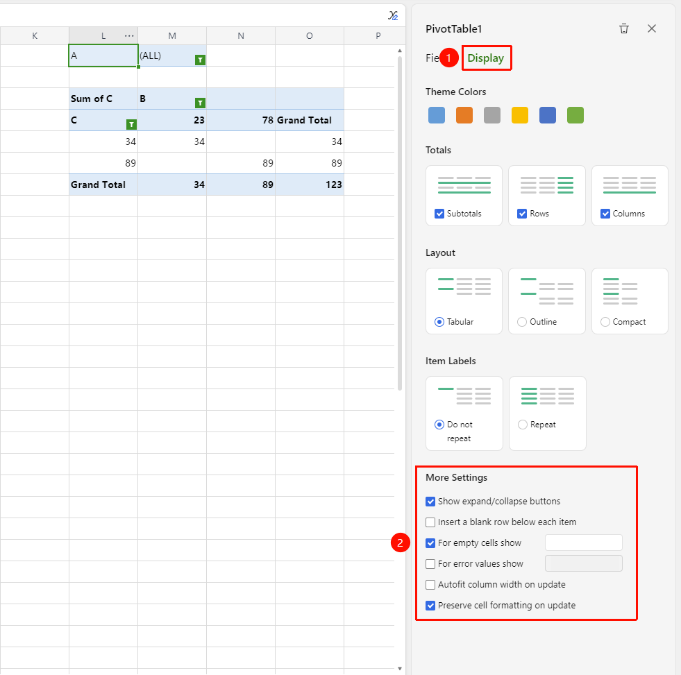Pick the green theme color swatch
Screen dimensions: 681x675
tap(575, 115)
